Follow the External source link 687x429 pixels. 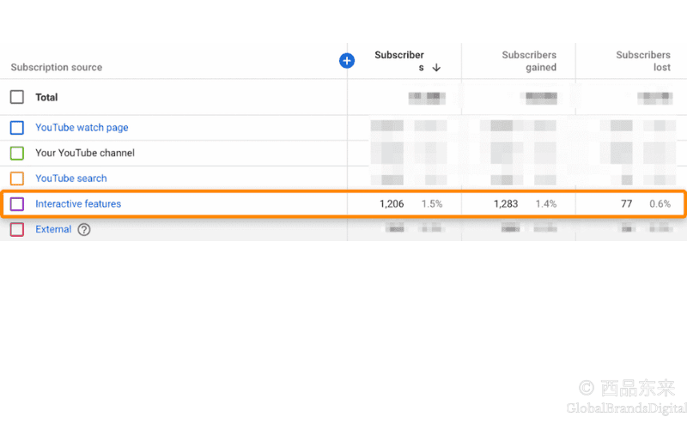pos(53,229)
